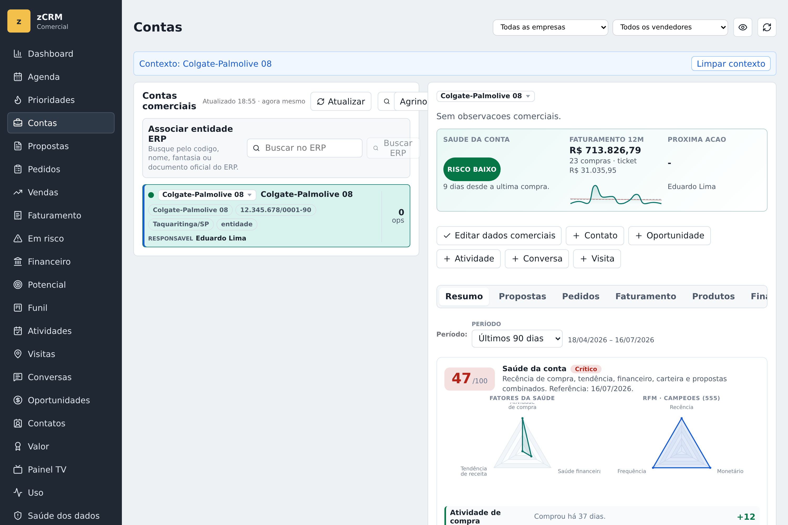Open Prioridades flame icon in sidebar
Viewport: 788px width, 525px height.
pos(18,100)
